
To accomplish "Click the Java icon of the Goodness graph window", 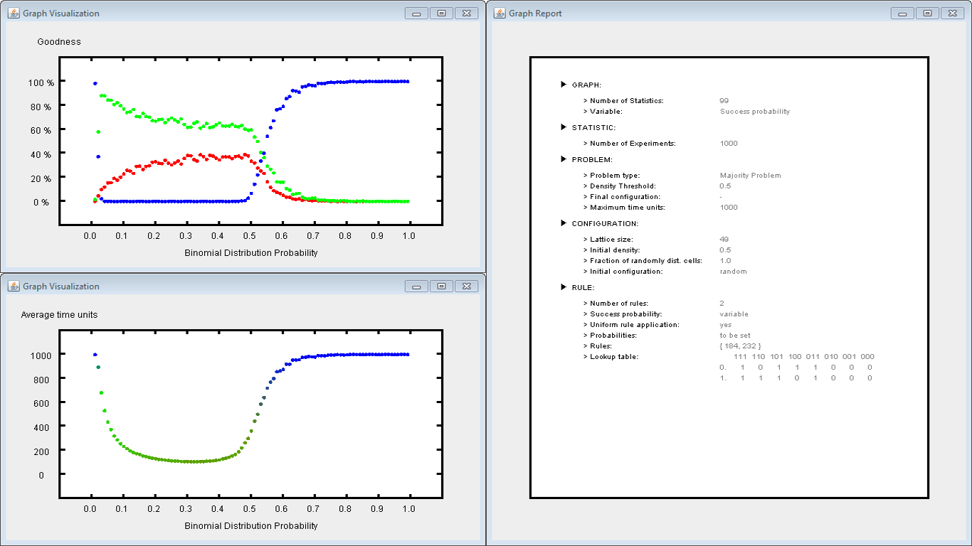I will coord(14,14).
